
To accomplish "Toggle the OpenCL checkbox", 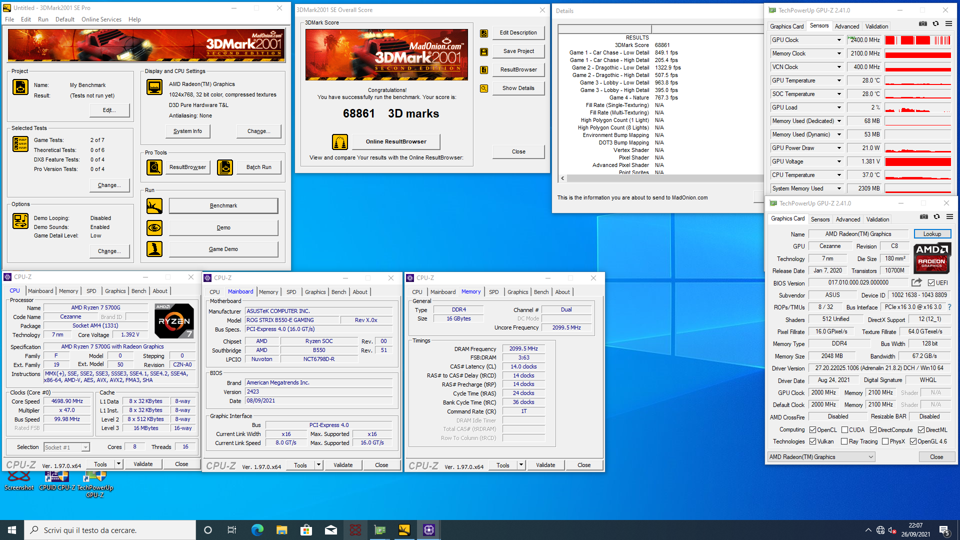I will pyautogui.click(x=813, y=430).
